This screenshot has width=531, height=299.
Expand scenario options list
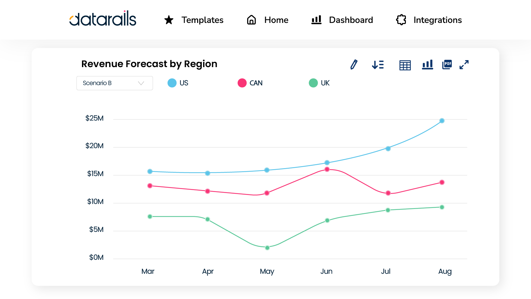(x=114, y=83)
